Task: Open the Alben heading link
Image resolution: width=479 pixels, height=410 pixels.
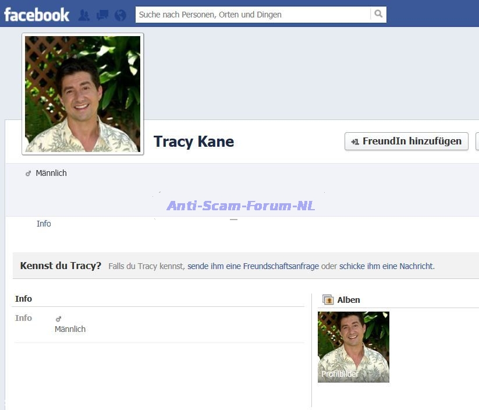Action: point(349,300)
